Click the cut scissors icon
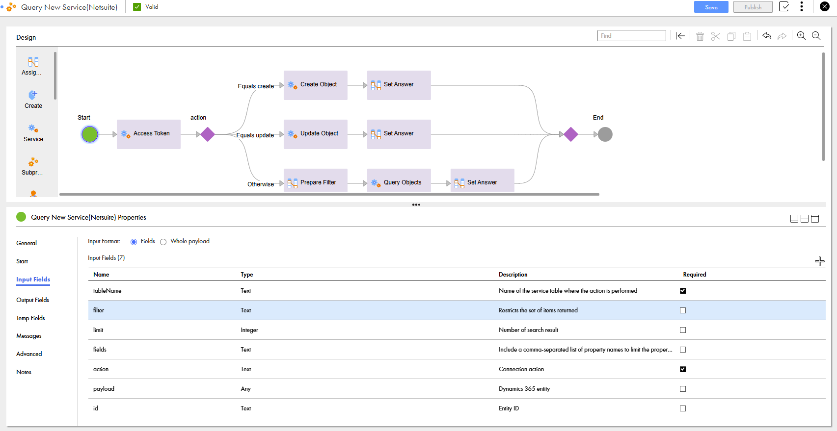The width and height of the screenshot is (837, 431). point(716,36)
